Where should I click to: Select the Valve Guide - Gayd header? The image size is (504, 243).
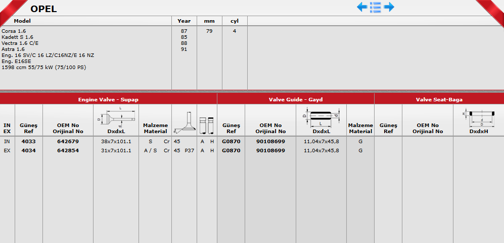click(x=295, y=100)
